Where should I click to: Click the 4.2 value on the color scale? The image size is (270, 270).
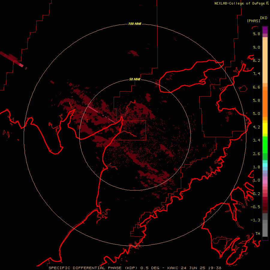tap(256, 127)
